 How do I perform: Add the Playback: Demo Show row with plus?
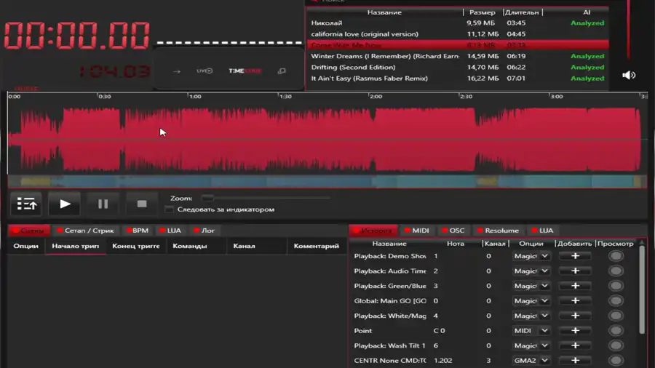point(575,256)
